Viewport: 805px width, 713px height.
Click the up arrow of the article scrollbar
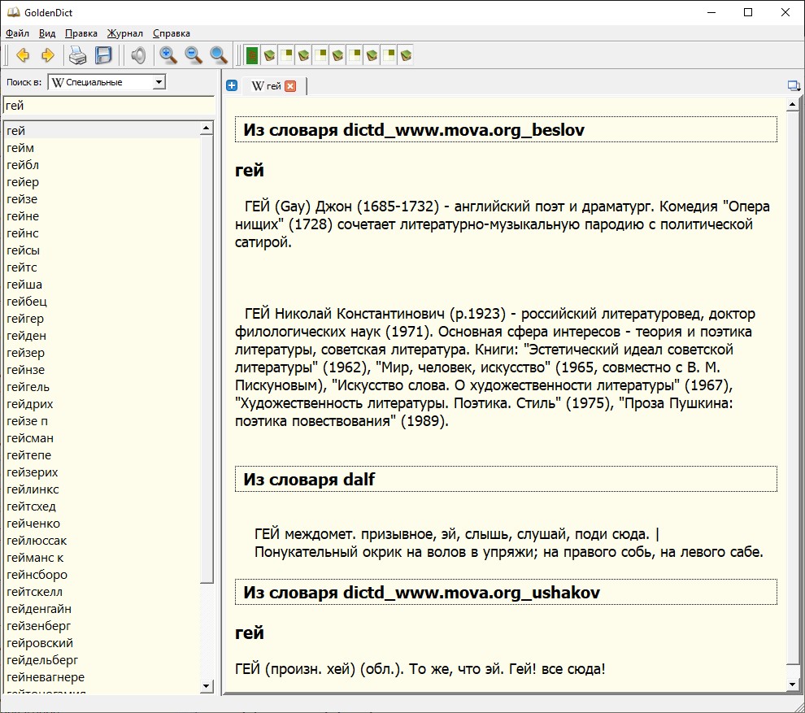[x=792, y=105]
